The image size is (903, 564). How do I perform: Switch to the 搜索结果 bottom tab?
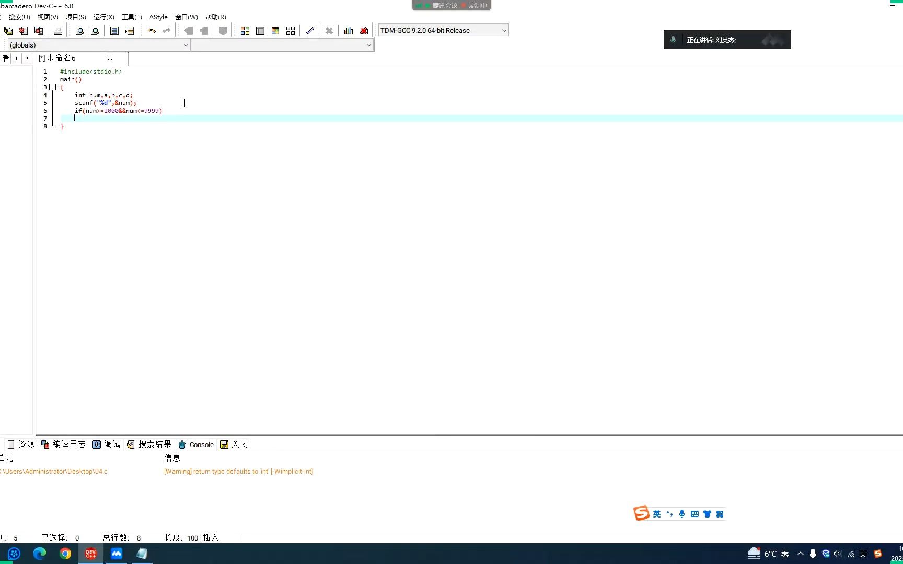pos(149,444)
